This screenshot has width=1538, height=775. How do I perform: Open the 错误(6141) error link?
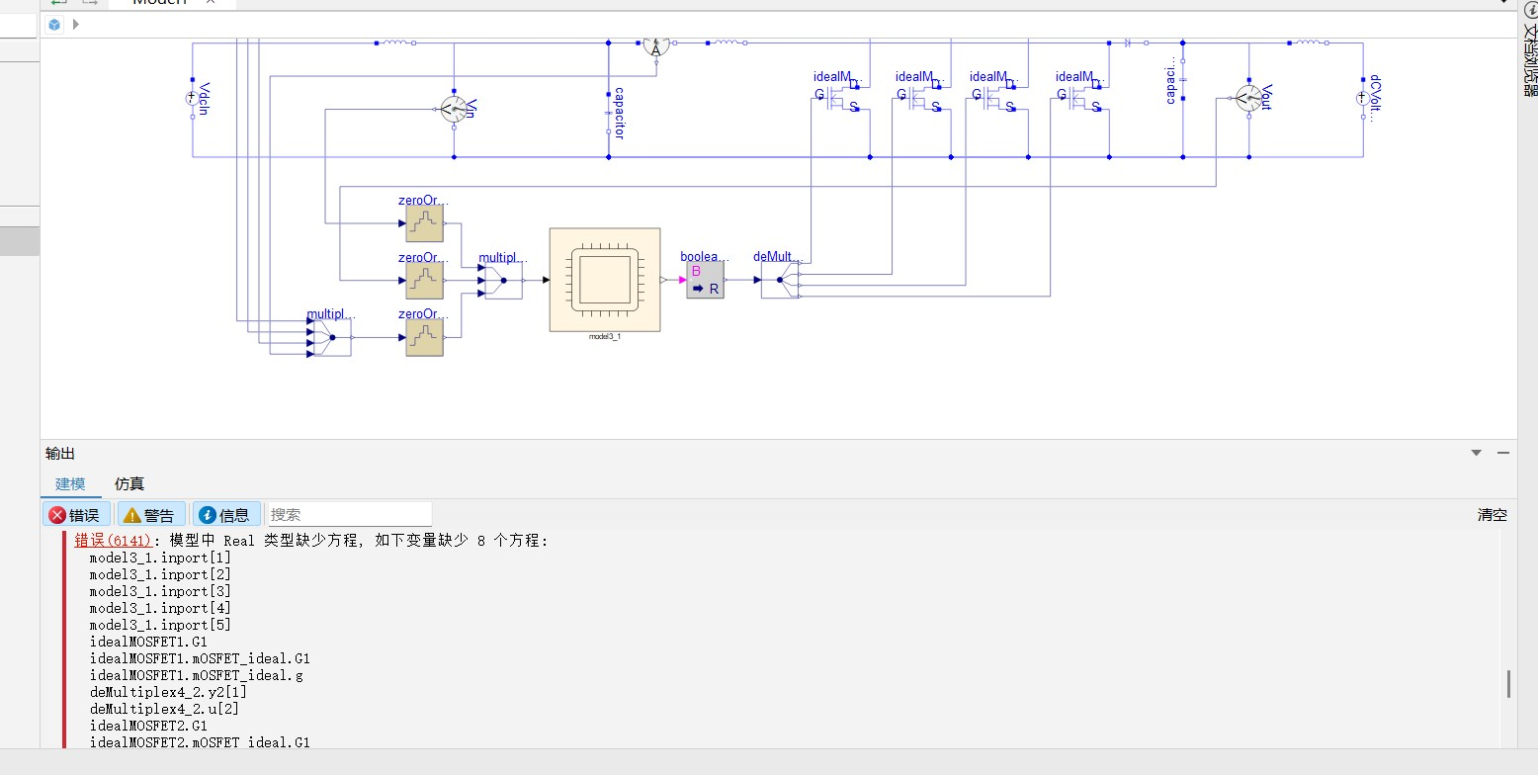(114, 541)
